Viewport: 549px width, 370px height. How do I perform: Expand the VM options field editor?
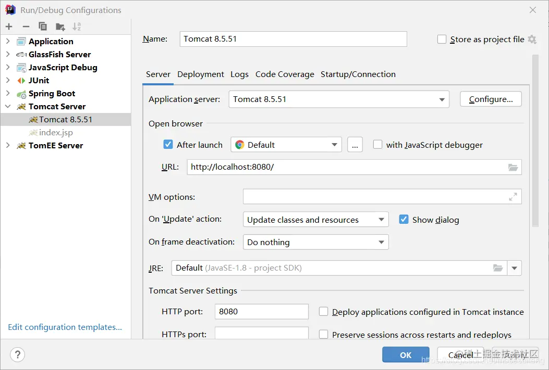(513, 197)
